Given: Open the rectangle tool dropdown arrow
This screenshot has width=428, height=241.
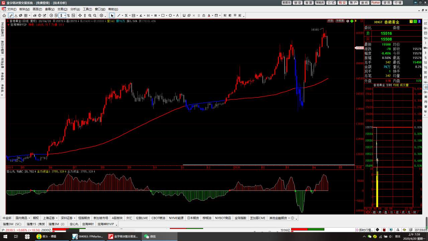Looking at the screenshot, I should click(x=166, y=16).
